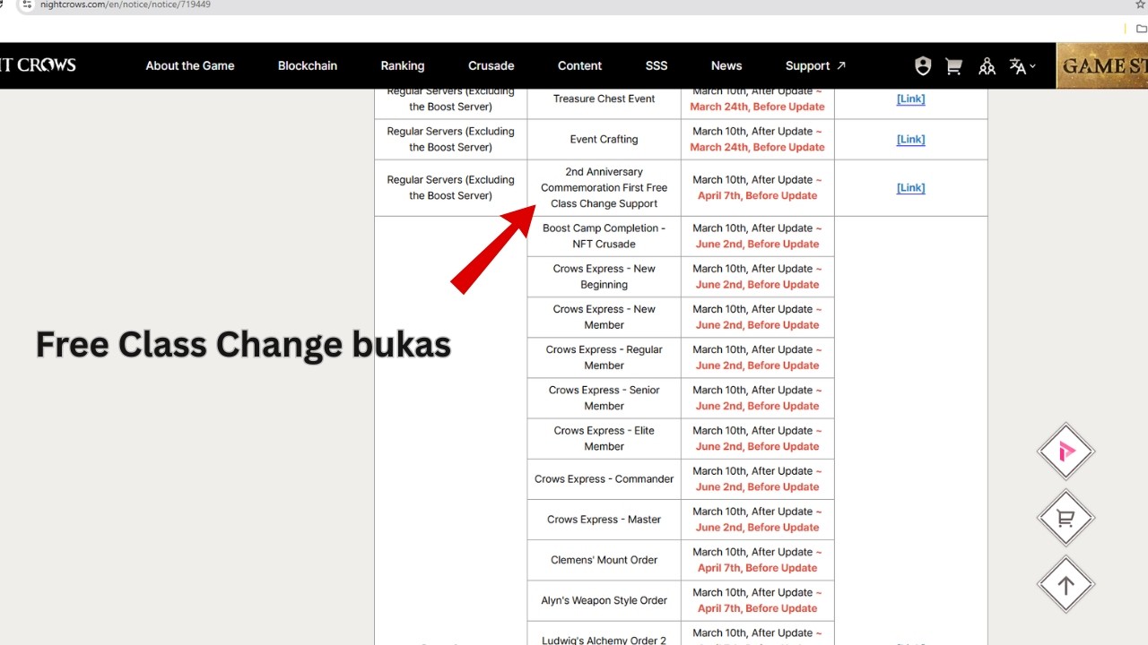Open the Treasure Chest Event link
The width and height of the screenshot is (1148, 645).
910,99
